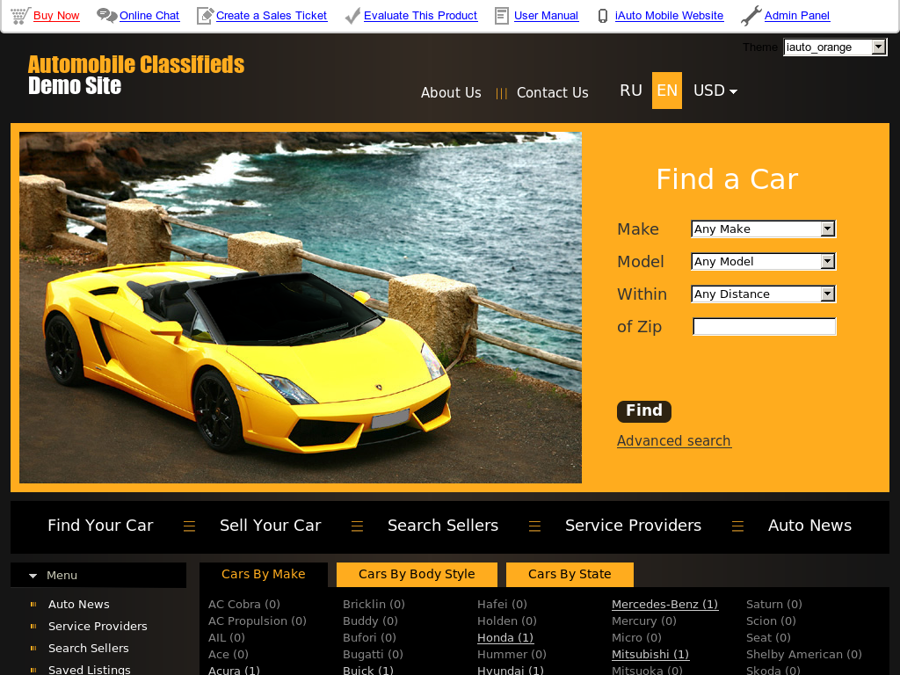
Task: Open the Advanced search link
Action: tap(673, 441)
